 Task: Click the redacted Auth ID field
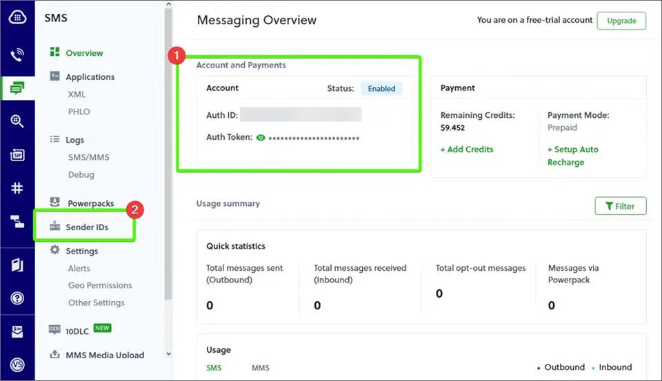[301, 115]
